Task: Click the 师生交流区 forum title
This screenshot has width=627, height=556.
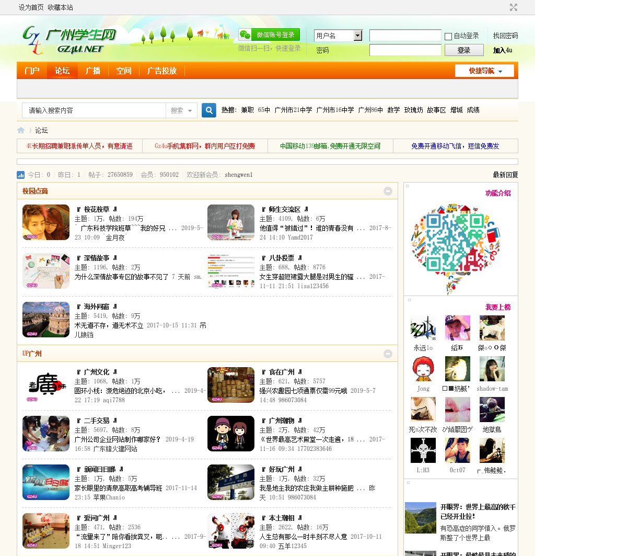Action: [x=285, y=209]
